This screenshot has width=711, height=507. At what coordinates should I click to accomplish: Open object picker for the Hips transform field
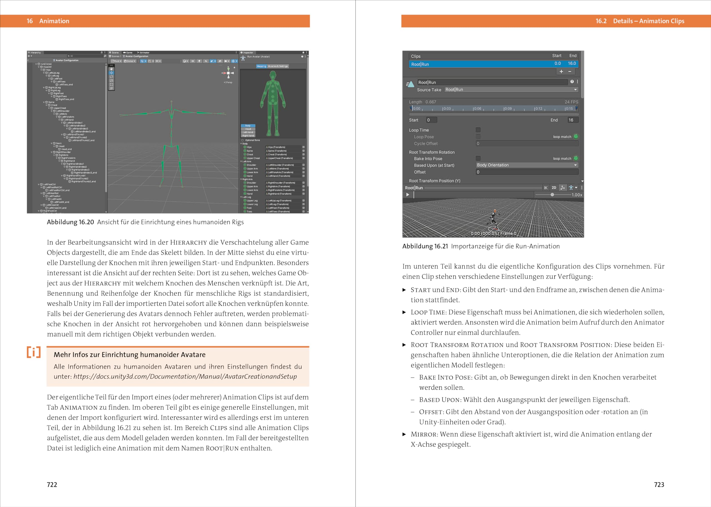[303, 147]
